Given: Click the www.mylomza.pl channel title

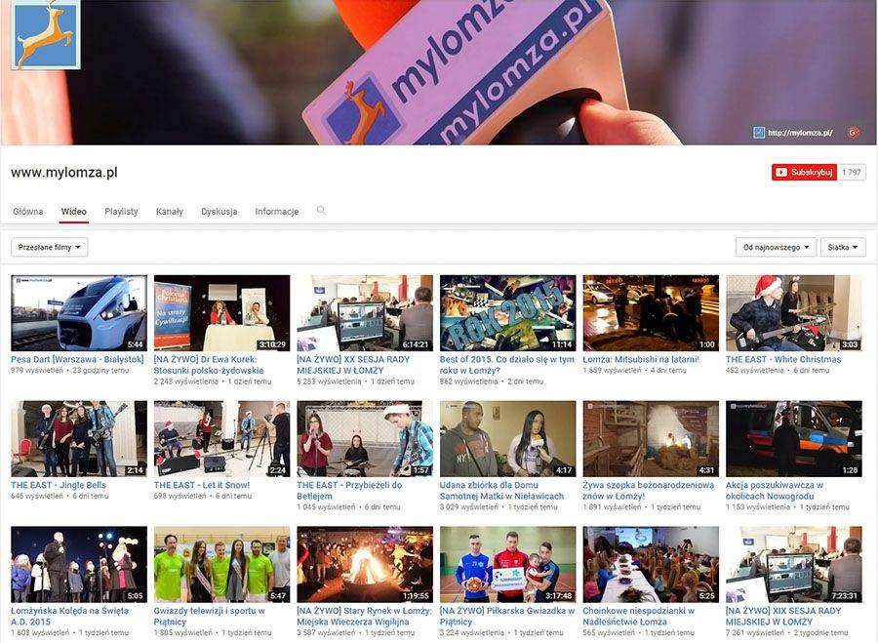Looking at the screenshot, I should click(x=63, y=173).
